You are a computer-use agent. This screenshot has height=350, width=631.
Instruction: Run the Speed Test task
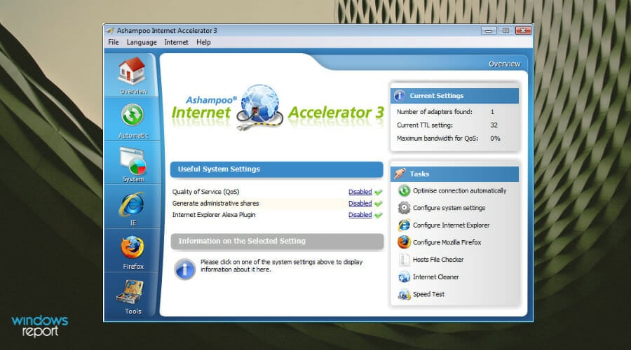428,294
